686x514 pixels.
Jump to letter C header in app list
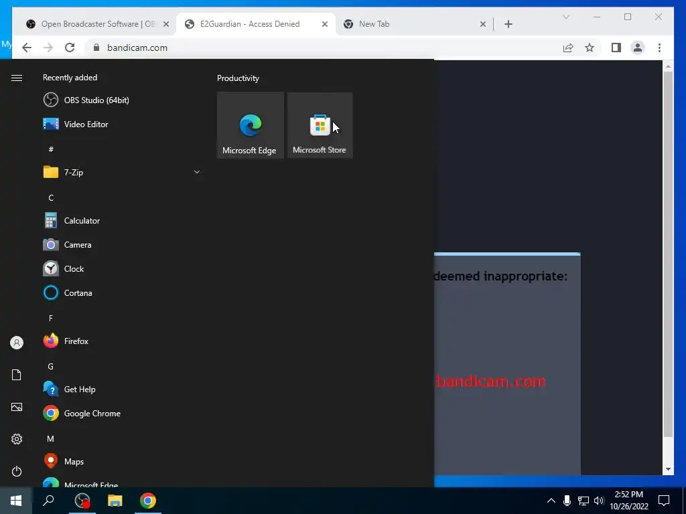(x=51, y=198)
